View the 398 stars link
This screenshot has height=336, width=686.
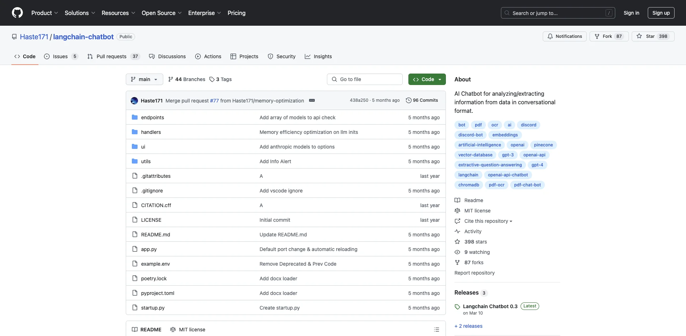[x=471, y=242]
